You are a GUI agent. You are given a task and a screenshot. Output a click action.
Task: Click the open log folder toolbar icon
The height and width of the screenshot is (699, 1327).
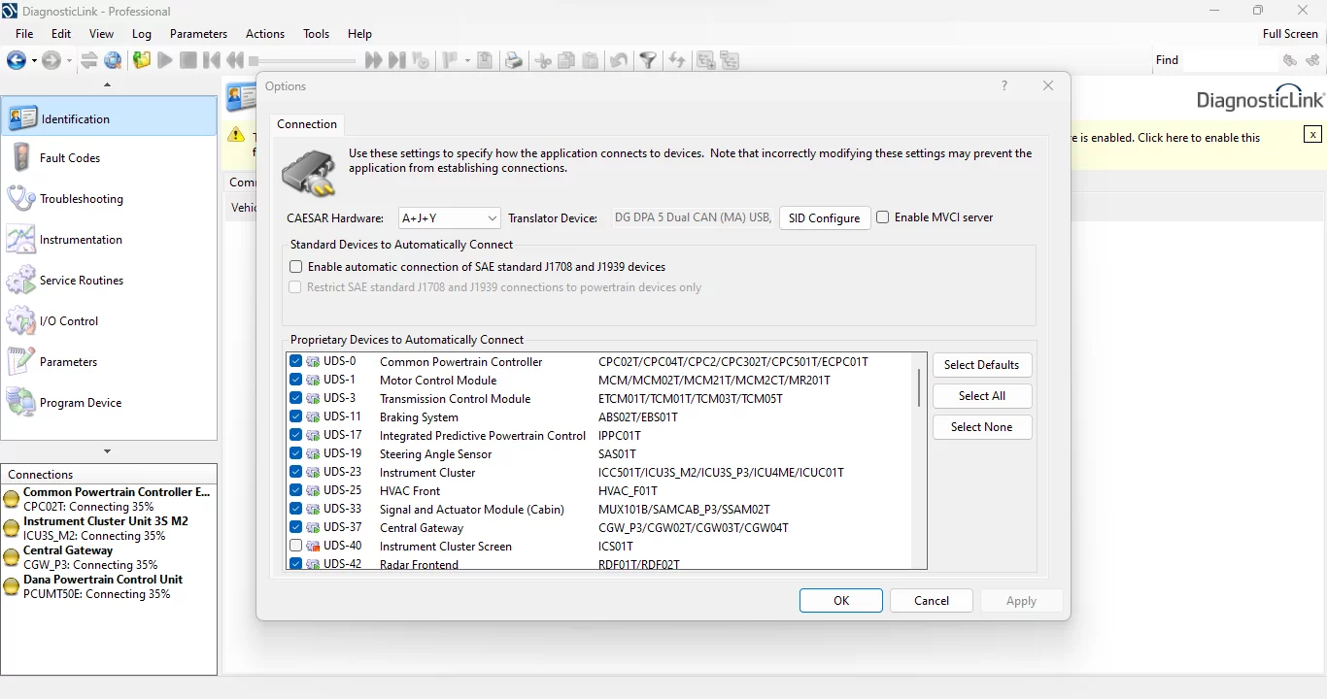pyautogui.click(x=142, y=60)
